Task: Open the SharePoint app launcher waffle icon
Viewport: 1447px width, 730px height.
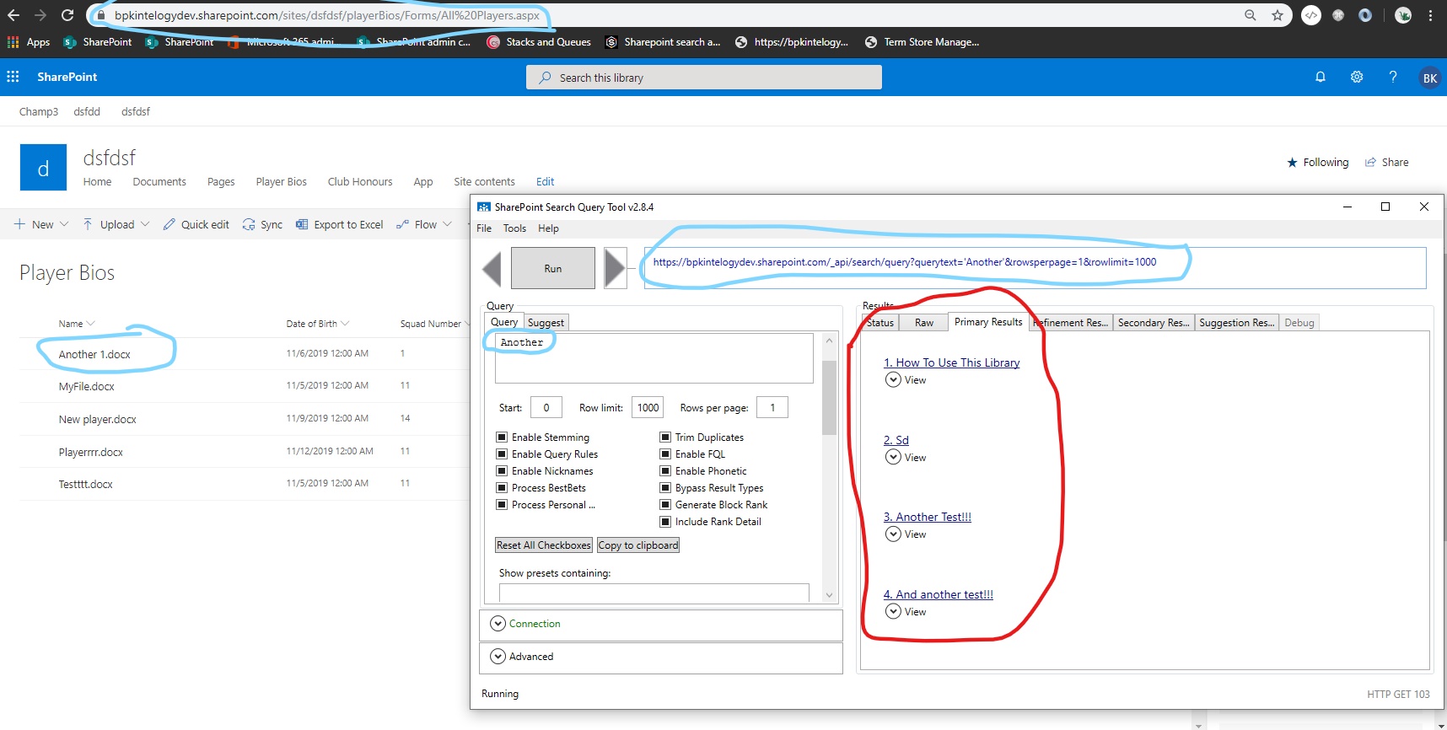Action: point(13,77)
